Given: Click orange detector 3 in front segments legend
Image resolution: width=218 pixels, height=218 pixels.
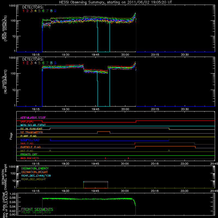Looking at the screenshot, I should (x=31, y=11).
